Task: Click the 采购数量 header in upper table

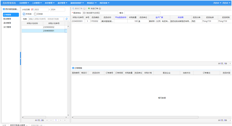Action: click(x=133, y=17)
